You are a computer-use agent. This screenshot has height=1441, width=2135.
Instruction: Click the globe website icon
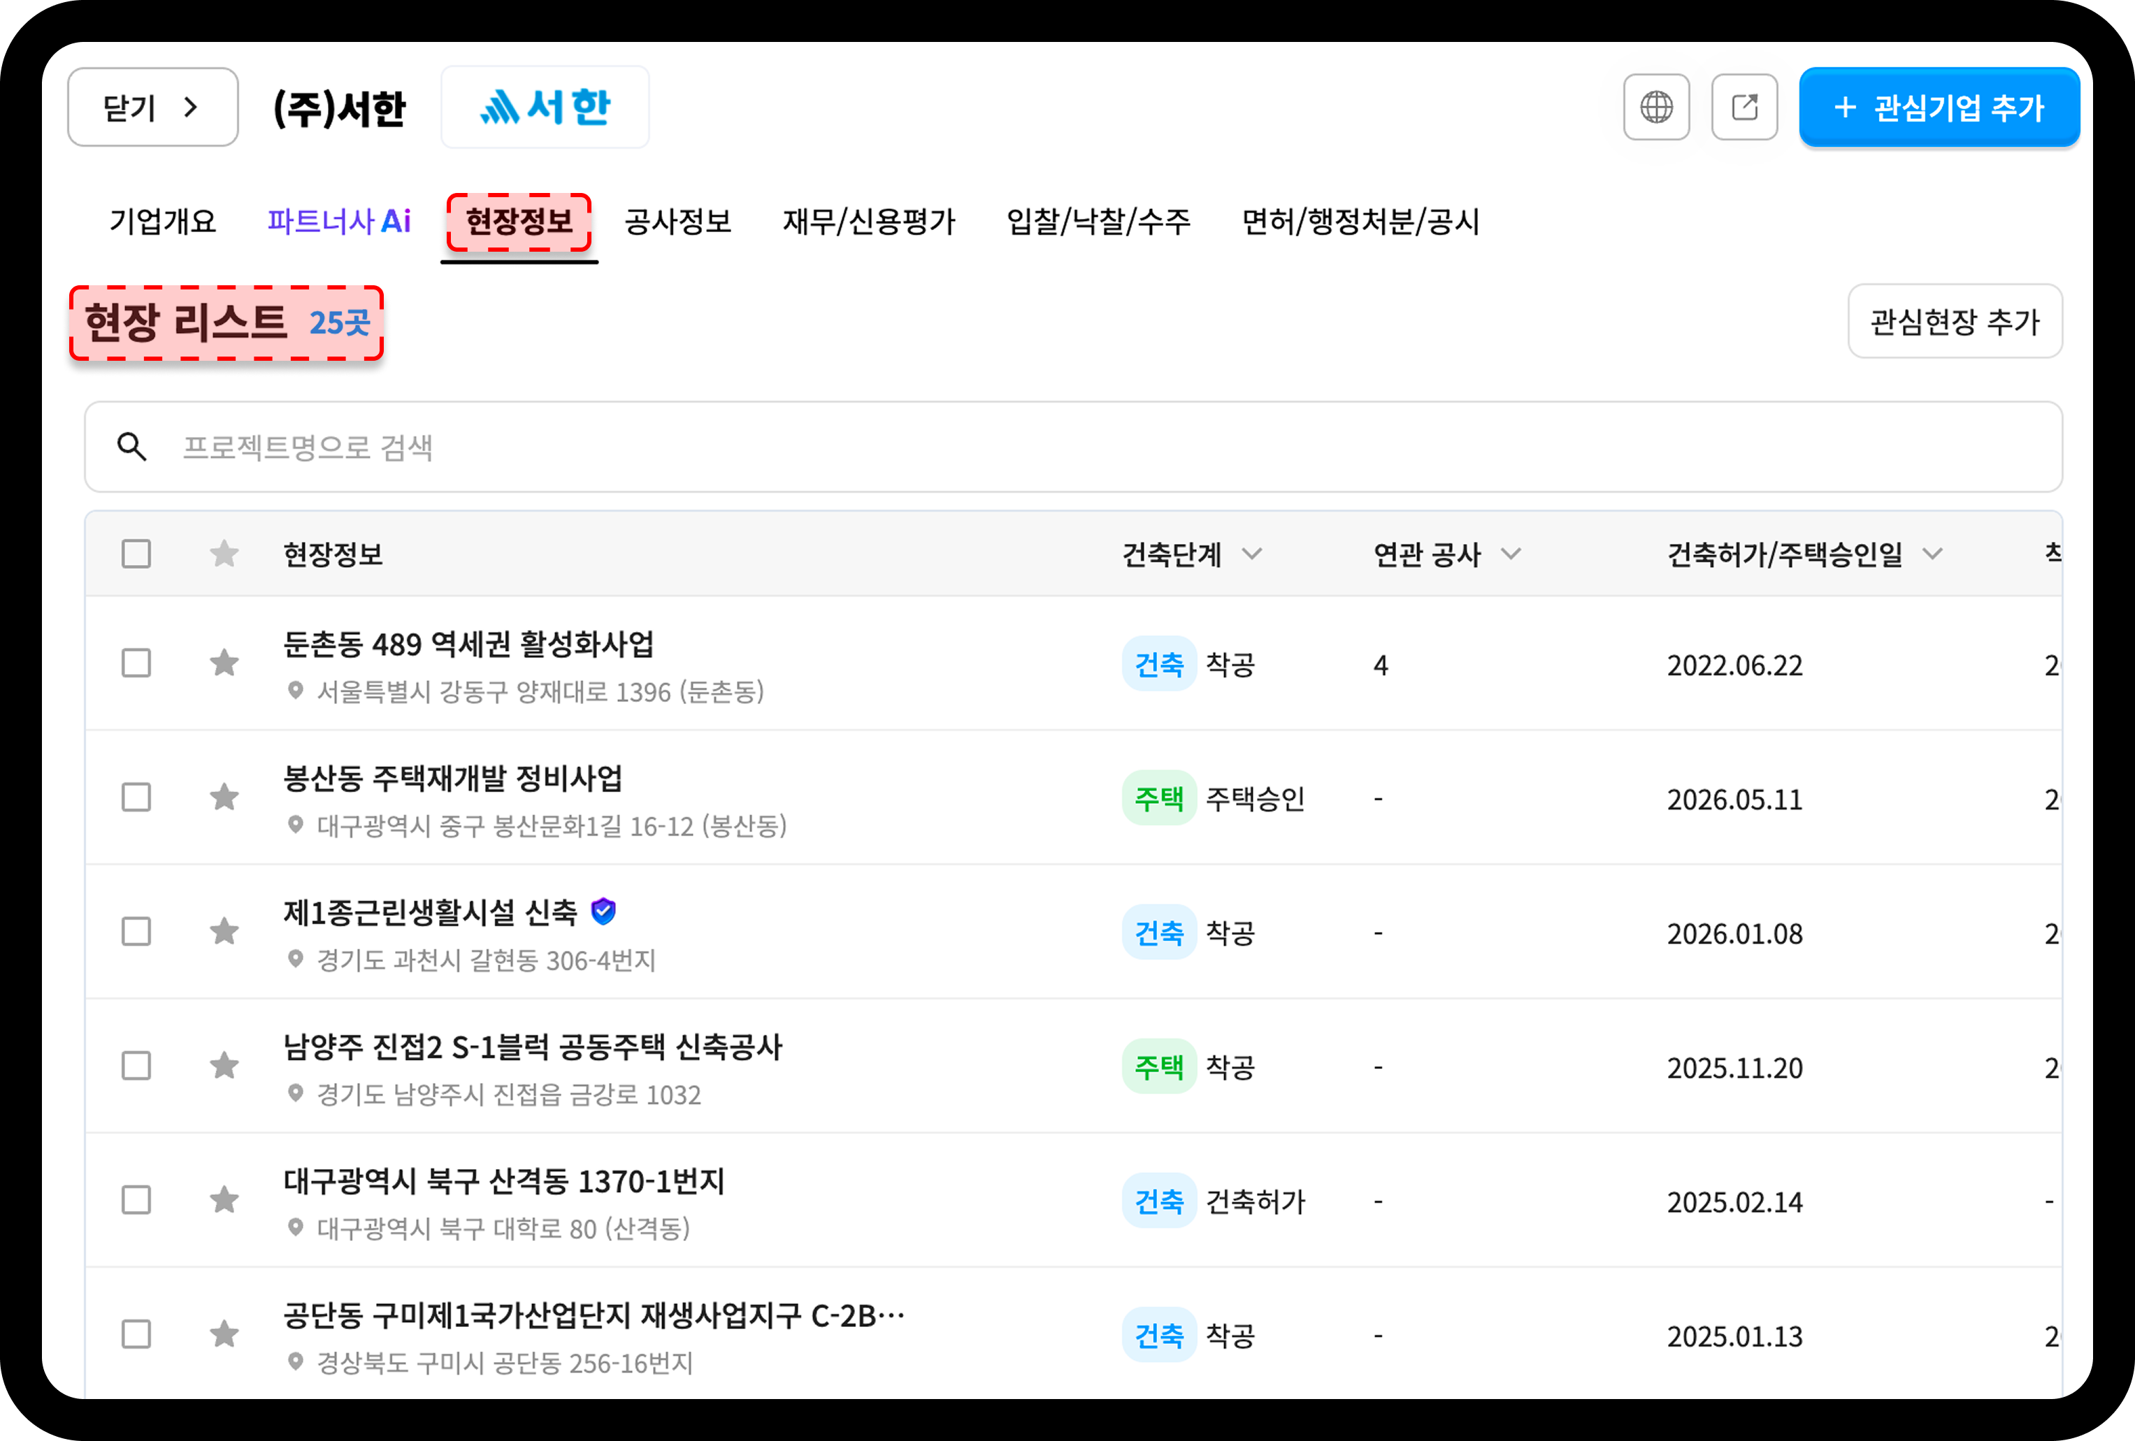[1655, 106]
